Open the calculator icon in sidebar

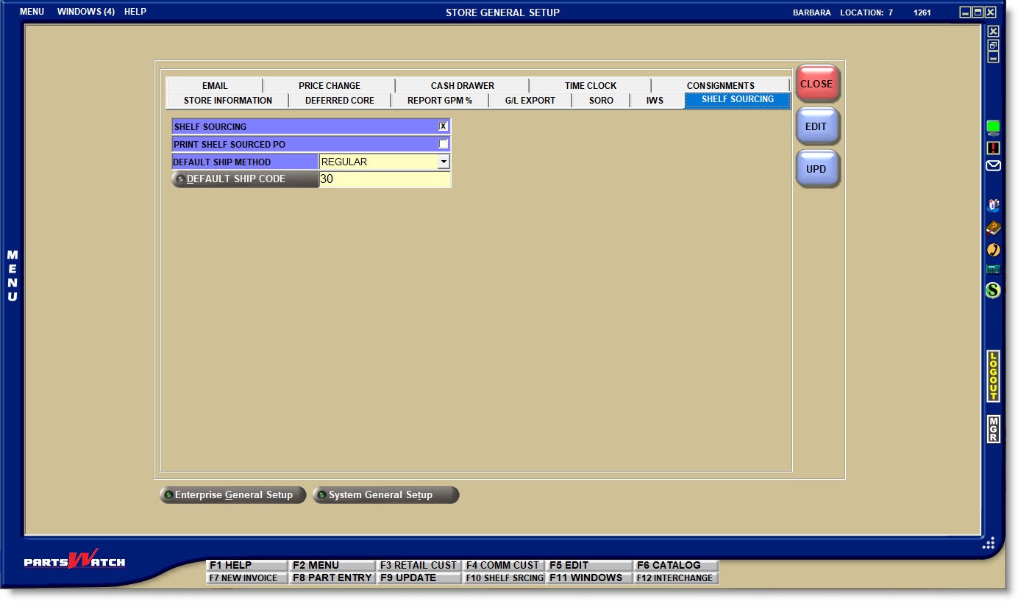pyautogui.click(x=993, y=270)
